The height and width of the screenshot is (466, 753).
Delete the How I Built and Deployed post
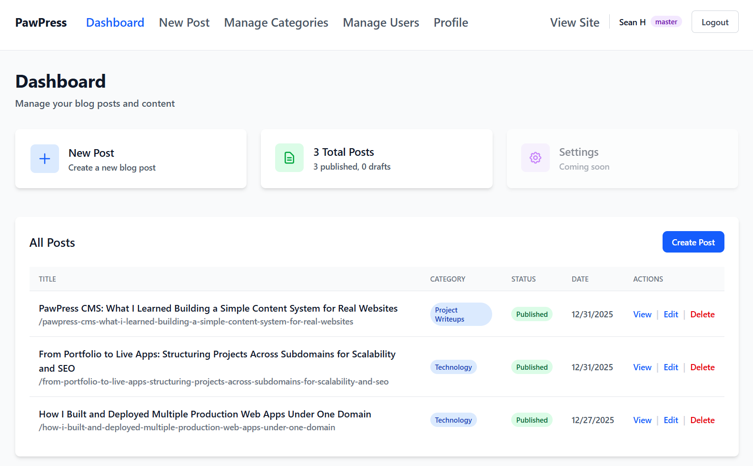click(x=703, y=420)
